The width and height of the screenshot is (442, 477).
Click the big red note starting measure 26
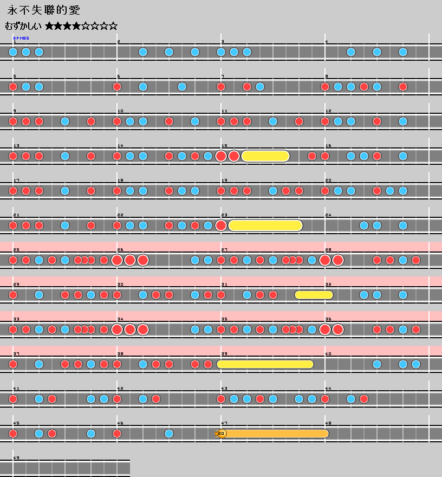tap(117, 260)
